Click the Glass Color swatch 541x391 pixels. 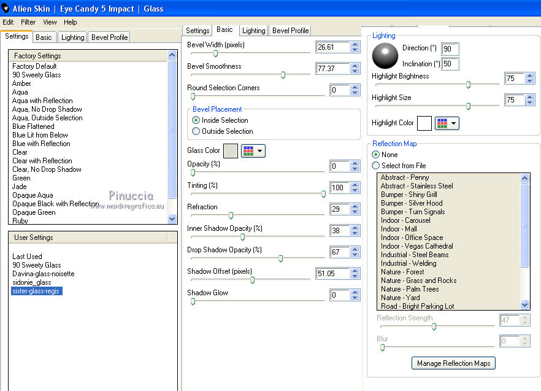(x=231, y=151)
